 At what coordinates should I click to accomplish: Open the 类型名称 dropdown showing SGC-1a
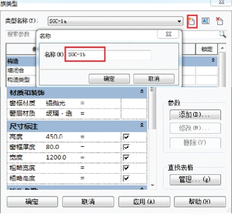coord(115,21)
